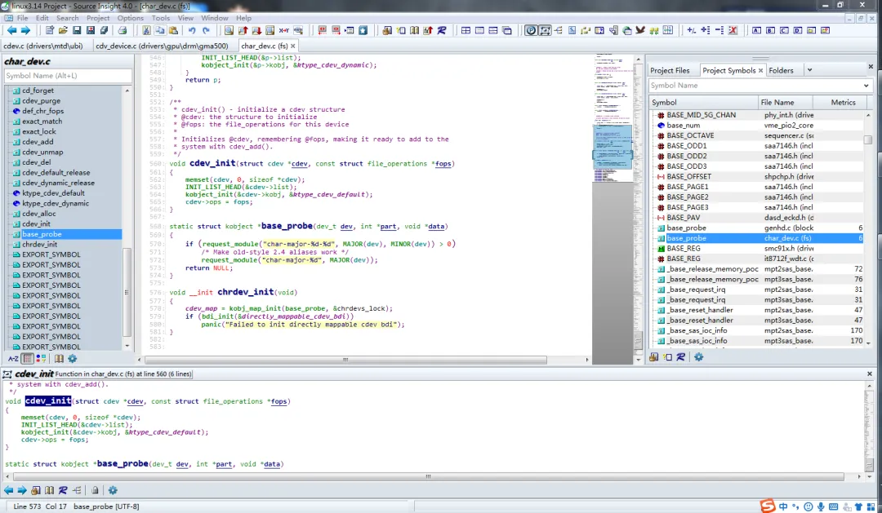
Task: Open the cdev.c (drivers\mtd\ubi) file tab
Action: point(45,46)
